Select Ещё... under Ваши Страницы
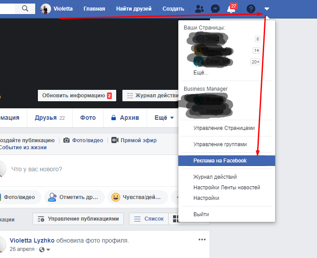Screen dimensions: 317x258 tap(201, 73)
